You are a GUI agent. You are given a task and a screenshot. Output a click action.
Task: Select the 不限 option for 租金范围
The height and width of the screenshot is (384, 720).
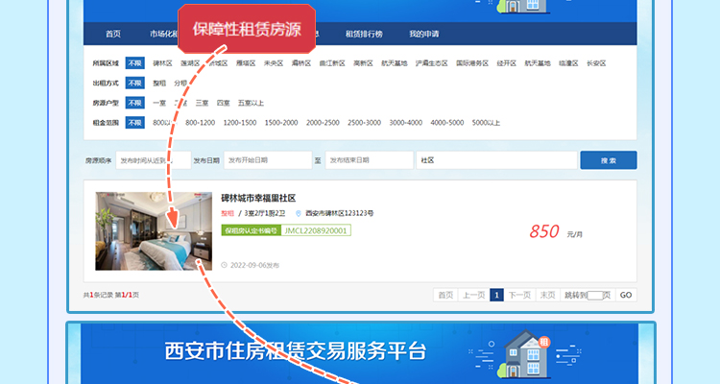(x=135, y=122)
